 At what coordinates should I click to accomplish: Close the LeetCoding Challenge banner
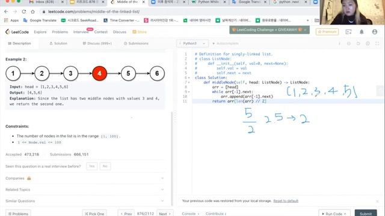[x=305, y=29]
